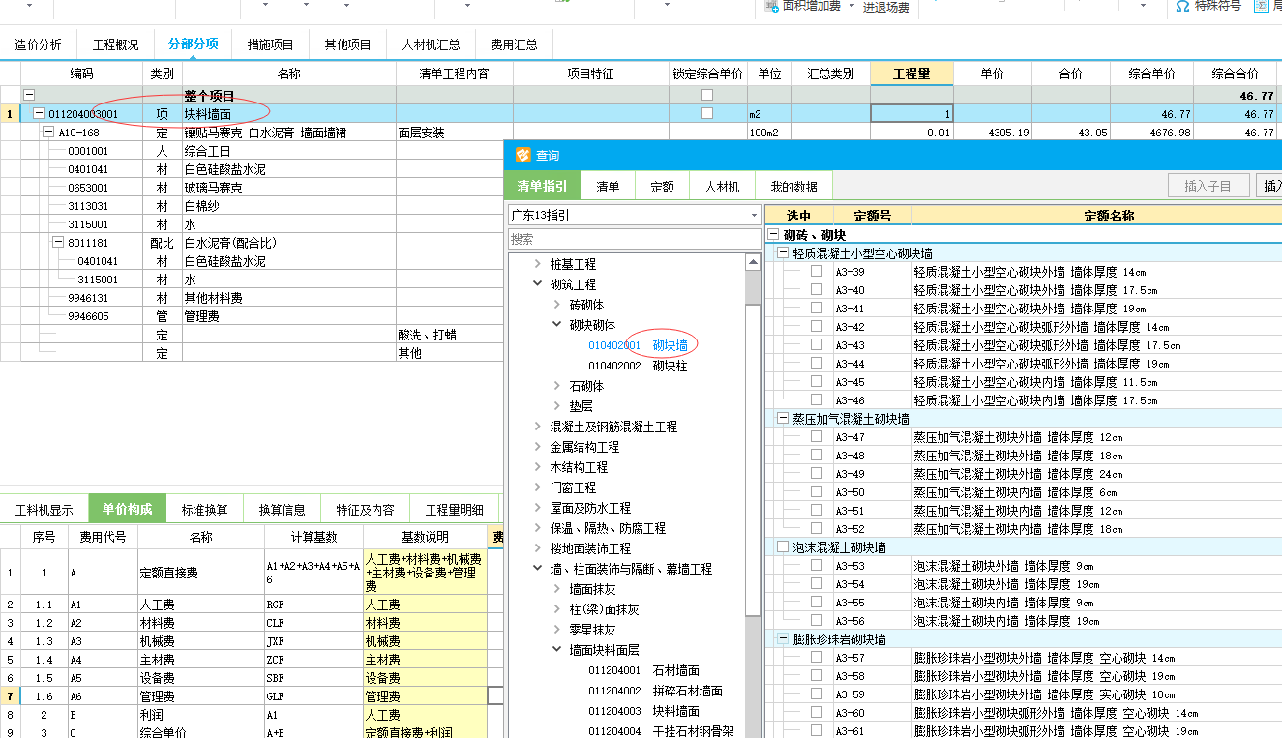This screenshot has height=738, width=1282.
Task: Open the 广东13指引 dropdown list
Action: tap(754, 215)
